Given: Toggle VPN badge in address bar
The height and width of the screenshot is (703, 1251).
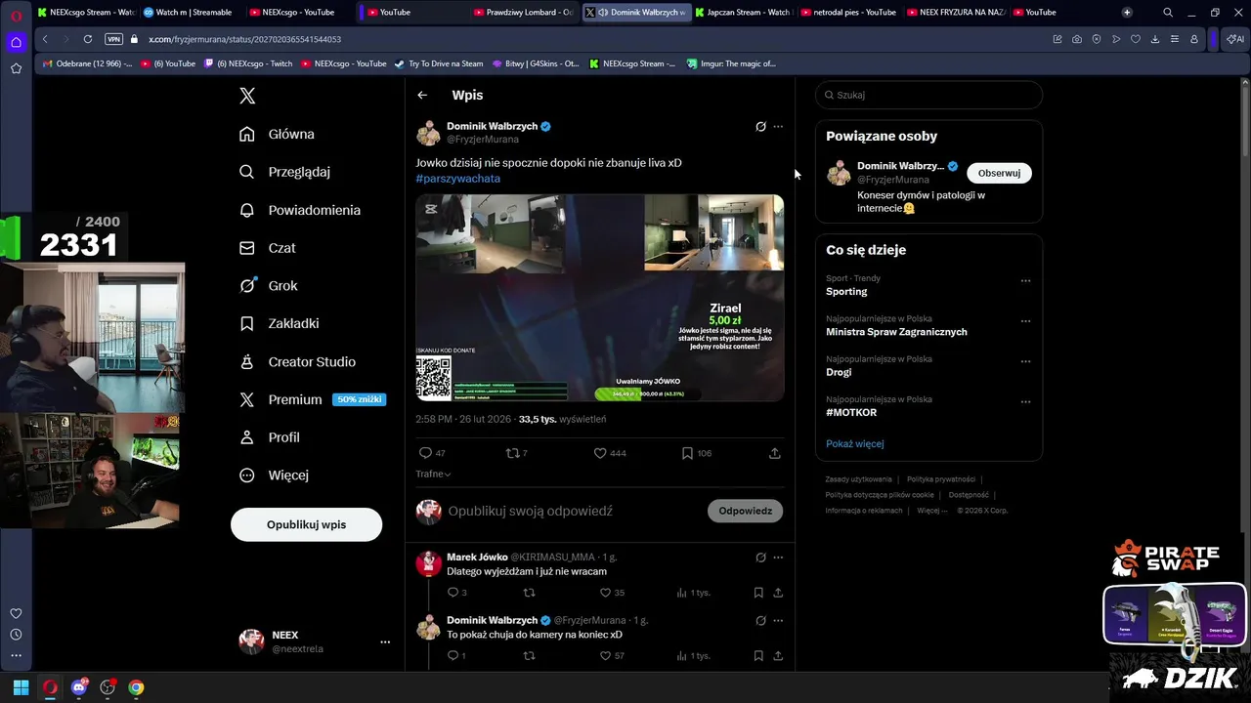Looking at the screenshot, I should tap(113, 39).
